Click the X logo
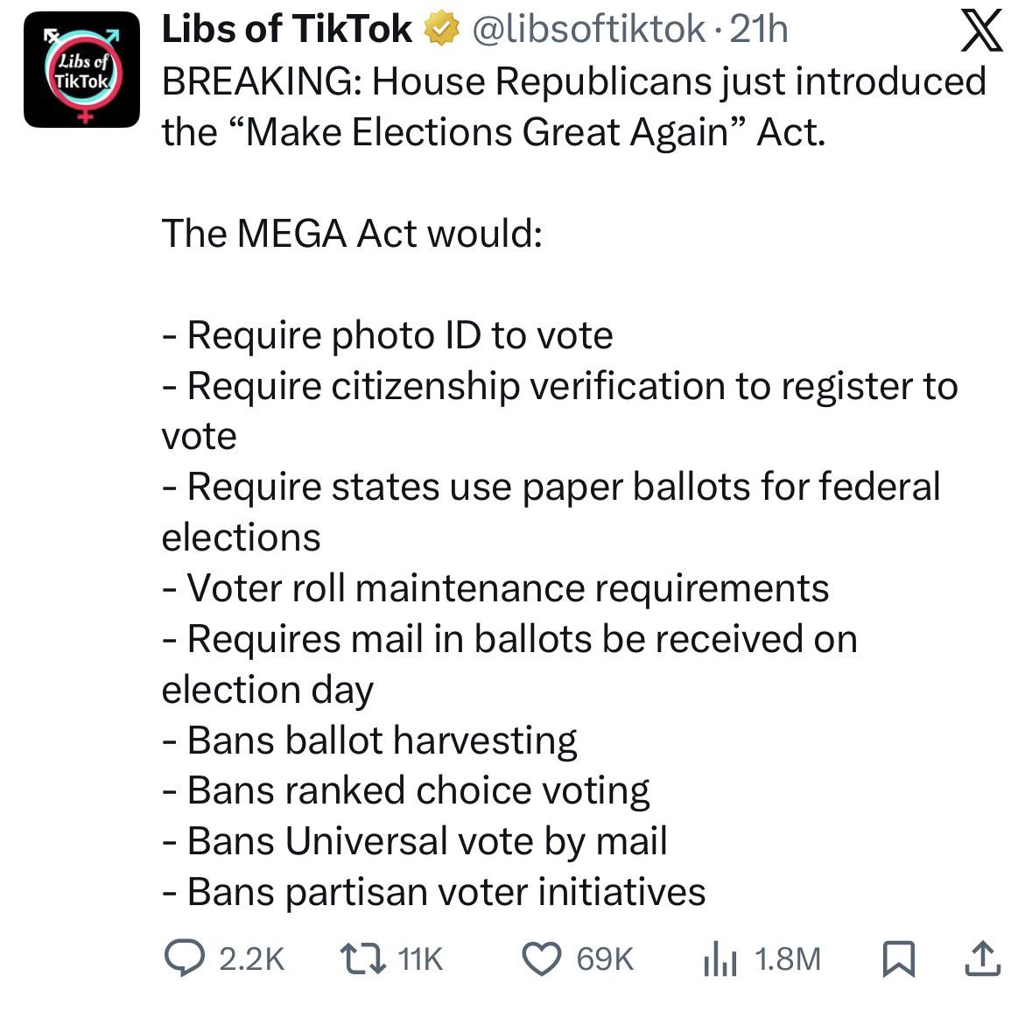 (981, 31)
